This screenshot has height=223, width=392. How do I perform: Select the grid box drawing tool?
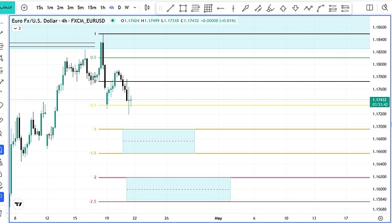208,9
